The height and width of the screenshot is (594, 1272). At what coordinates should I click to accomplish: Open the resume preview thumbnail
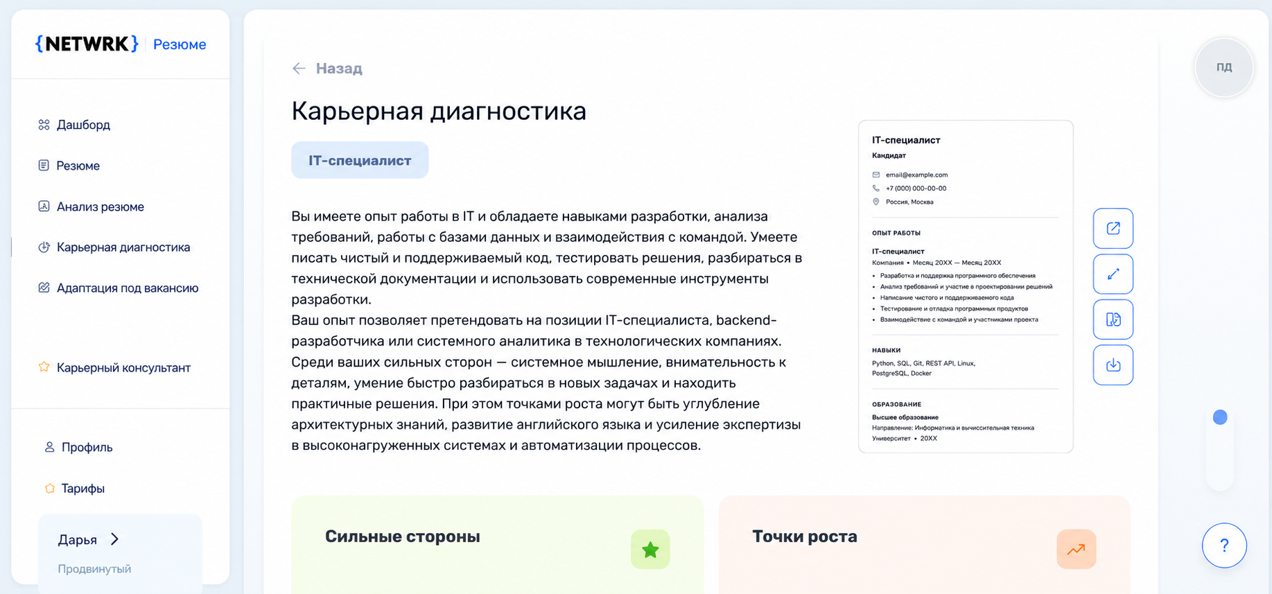(966, 286)
